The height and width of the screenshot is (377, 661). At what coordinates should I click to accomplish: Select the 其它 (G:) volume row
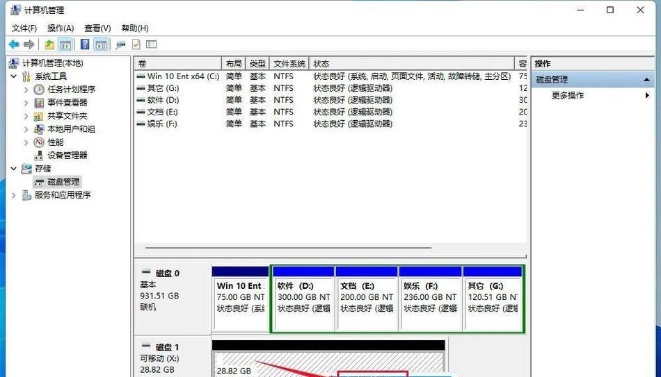pos(331,88)
